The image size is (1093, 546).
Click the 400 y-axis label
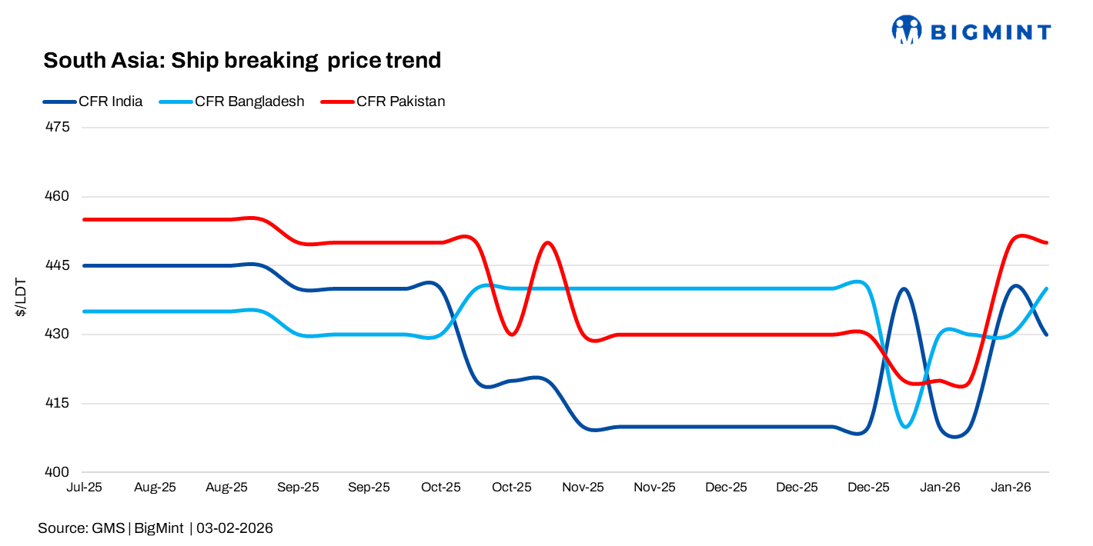click(58, 473)
